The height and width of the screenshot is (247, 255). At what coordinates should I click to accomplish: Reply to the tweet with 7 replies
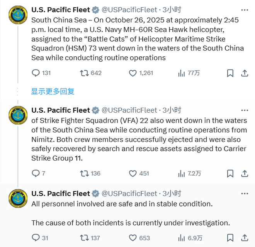[x=36, y=173]
